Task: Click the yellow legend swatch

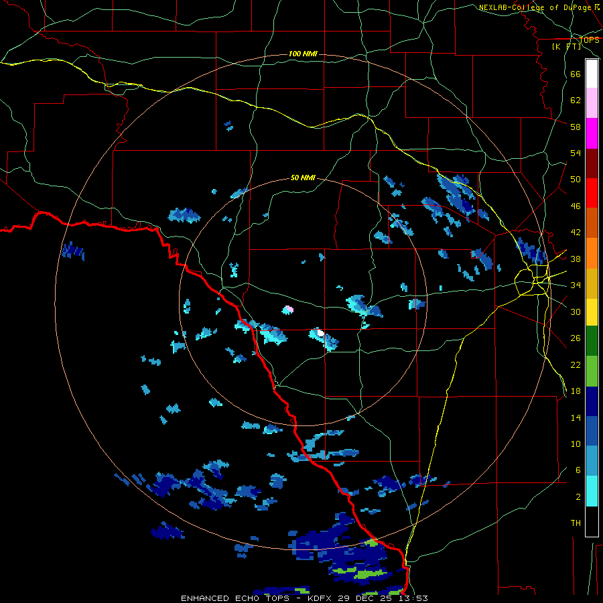Action: coord(592,312)
